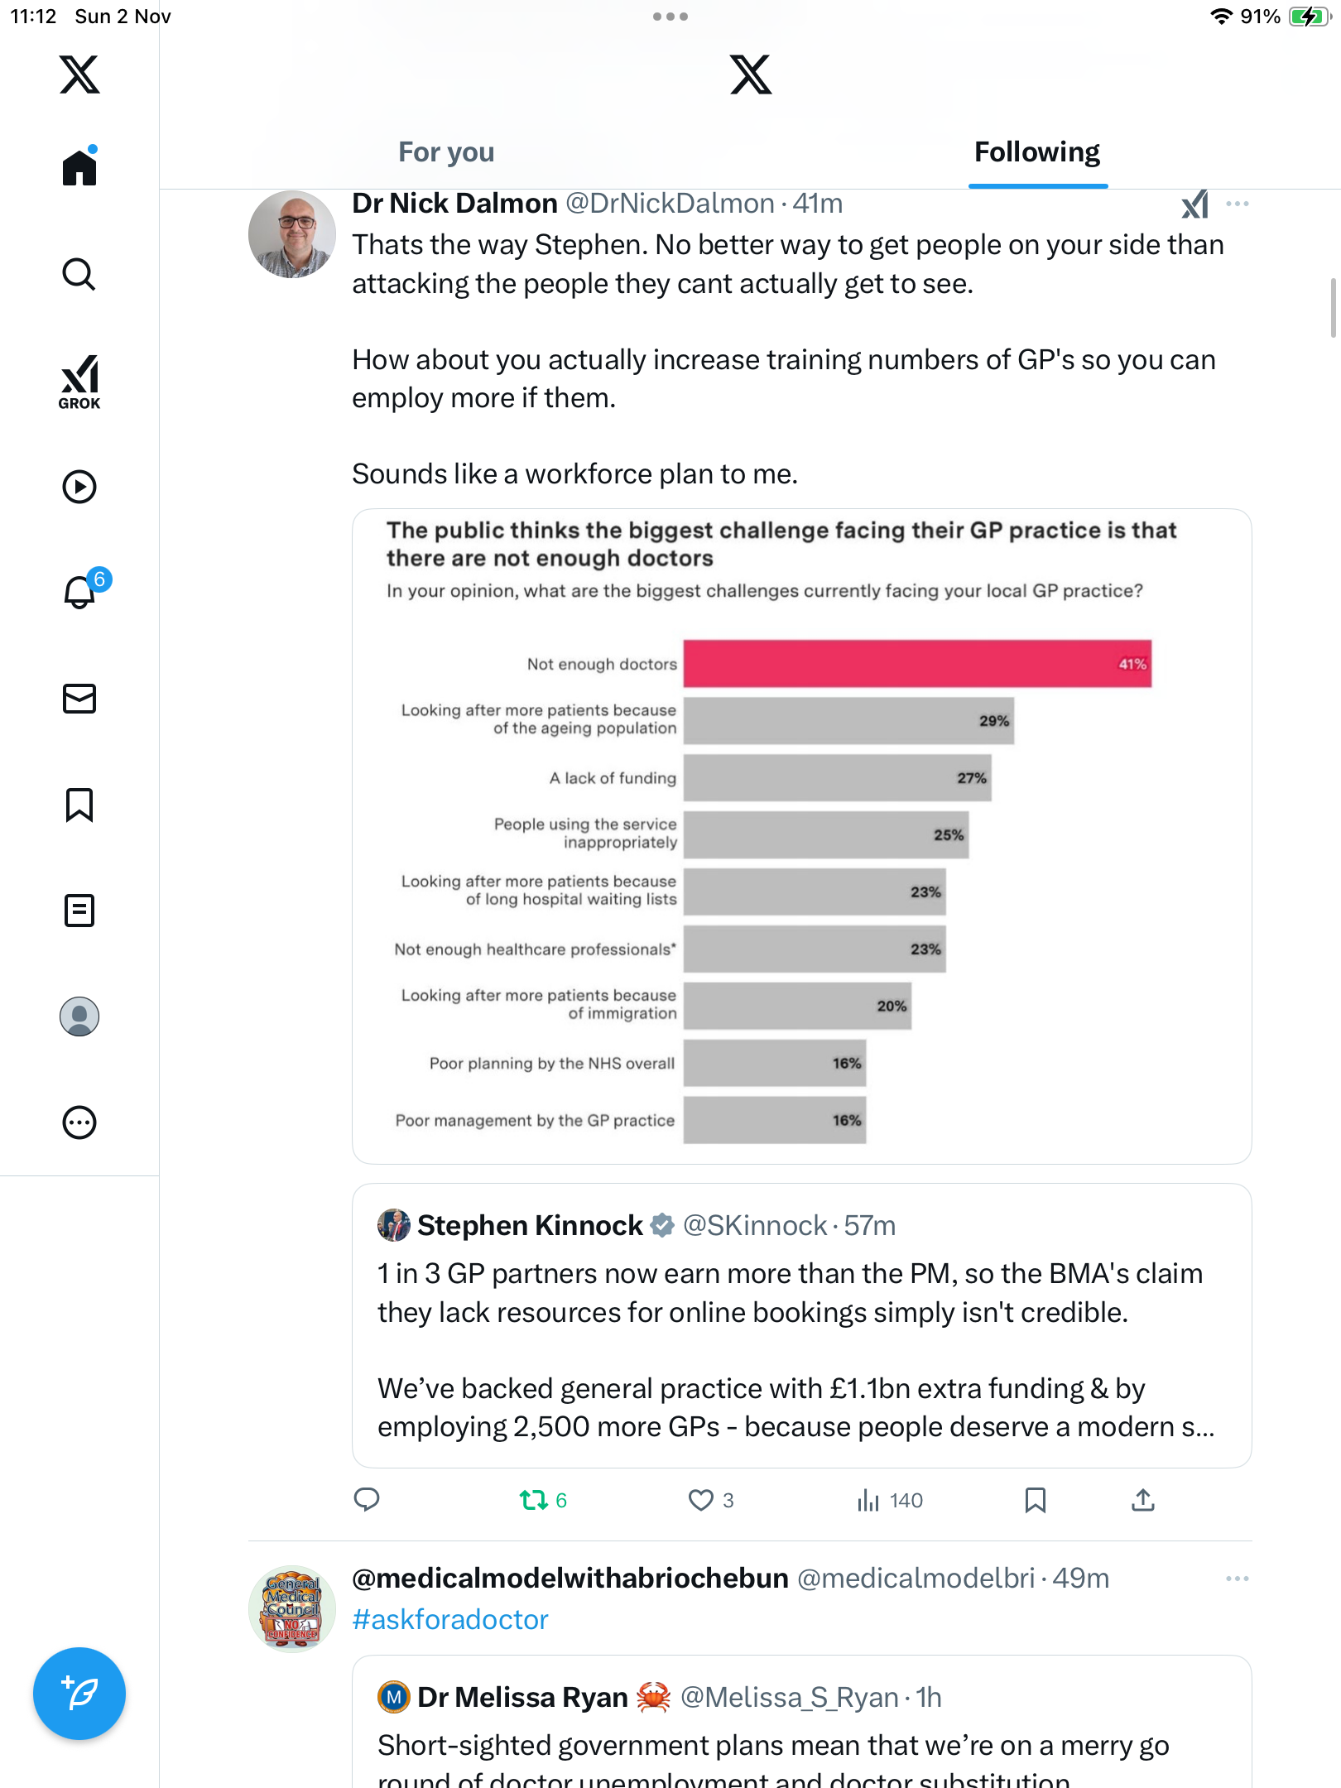
Task: Open more options on medicalmodelwithabriochebun post
Action: (1237, 1579)
